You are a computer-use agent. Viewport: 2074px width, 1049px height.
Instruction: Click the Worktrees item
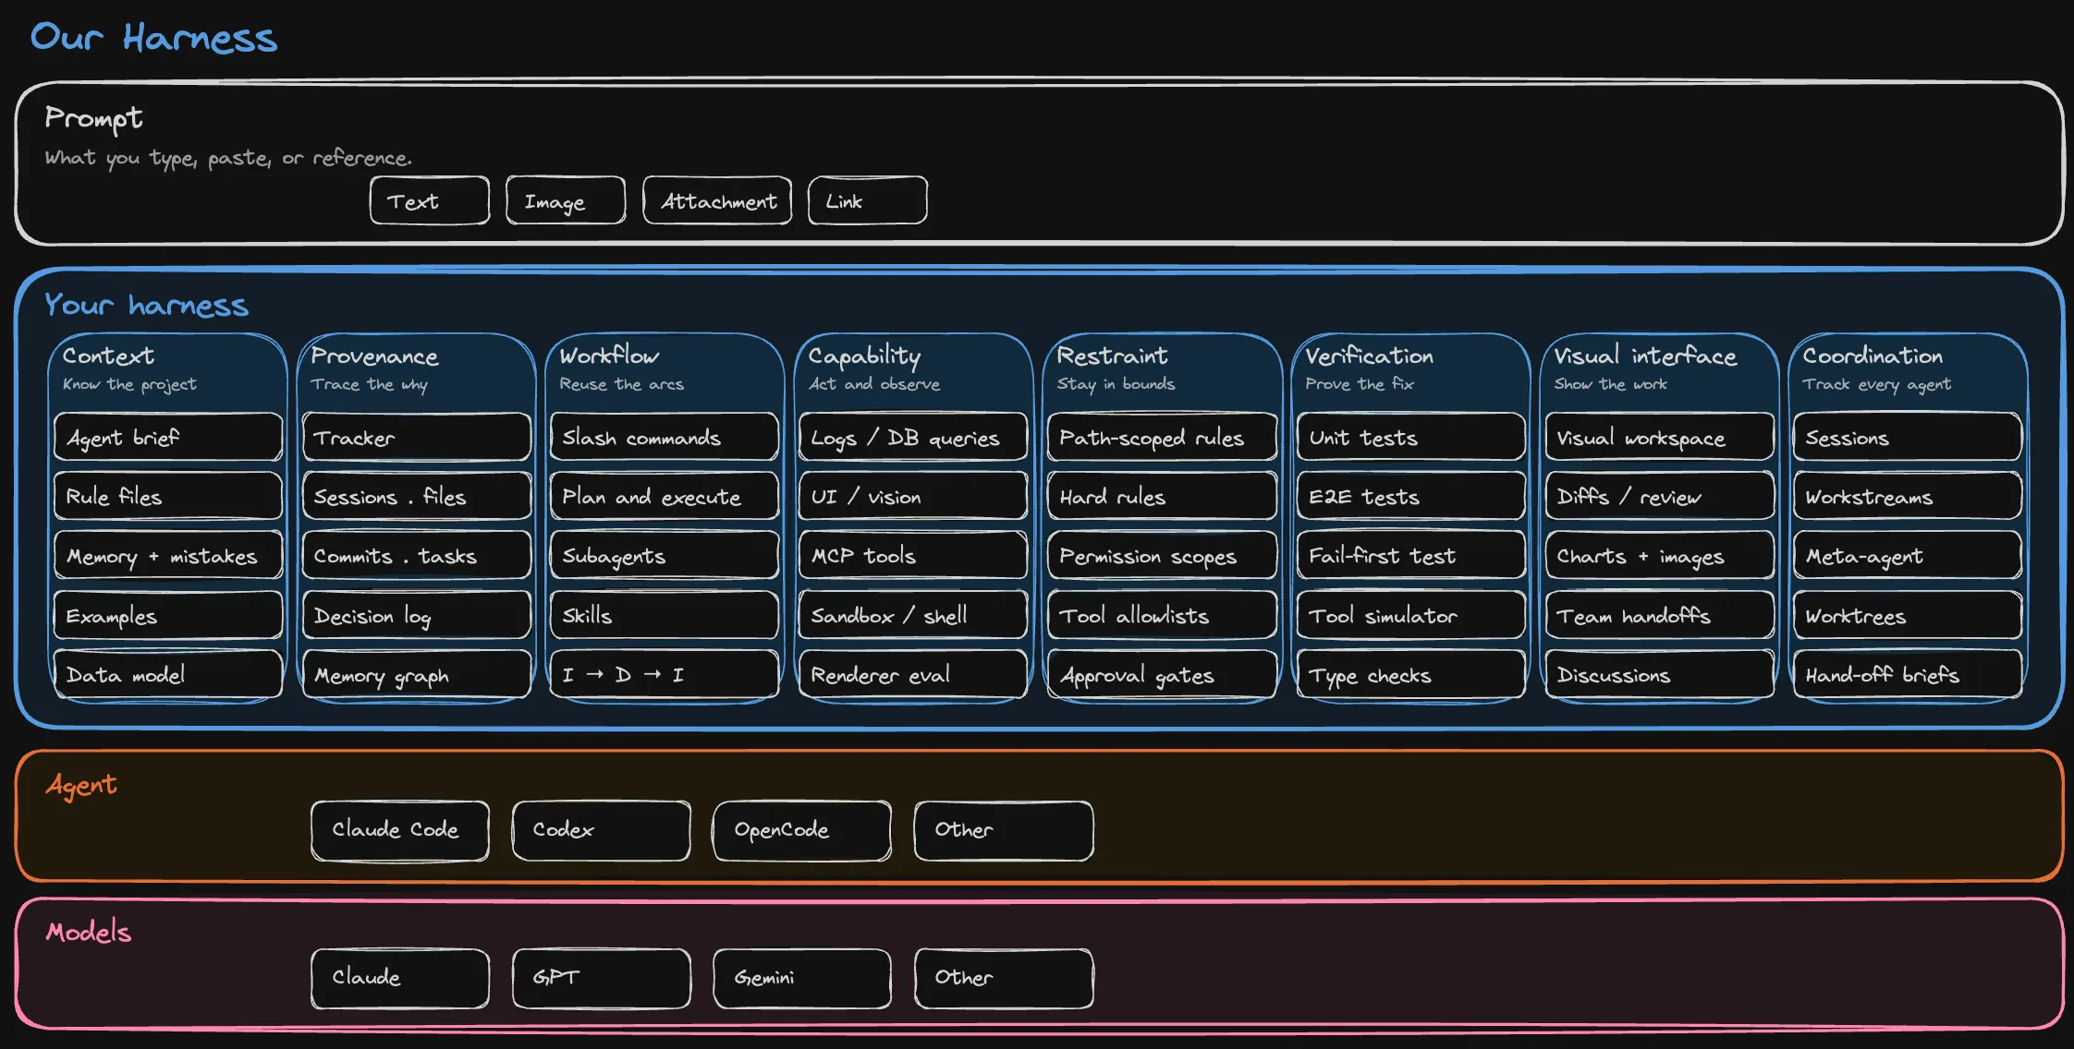click(x=1908, y=615)
